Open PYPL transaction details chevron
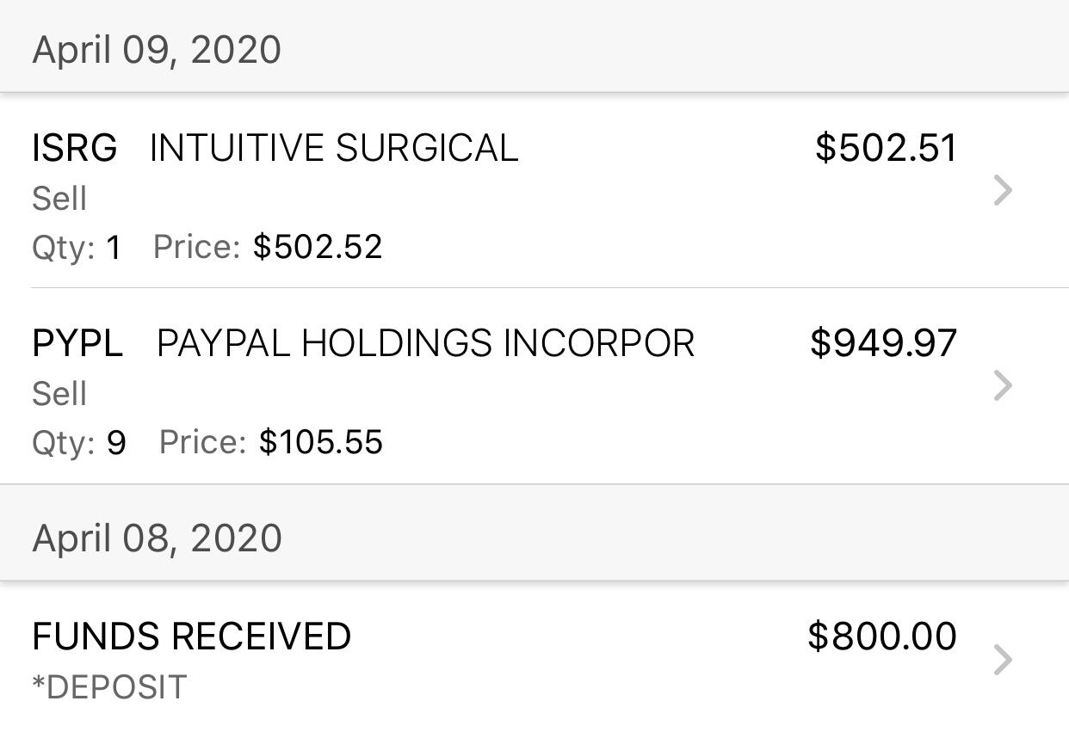Image resolution: width=1069 pixels, height=738 pixels. click(x=1003, y=385)
